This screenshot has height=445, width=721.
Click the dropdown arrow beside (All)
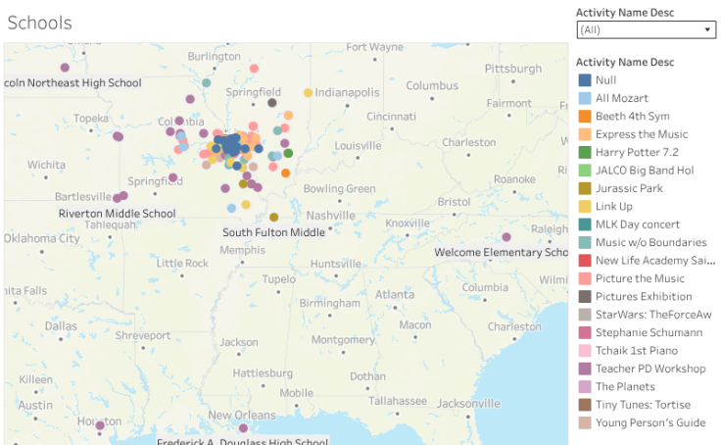[x=707, y=30]
